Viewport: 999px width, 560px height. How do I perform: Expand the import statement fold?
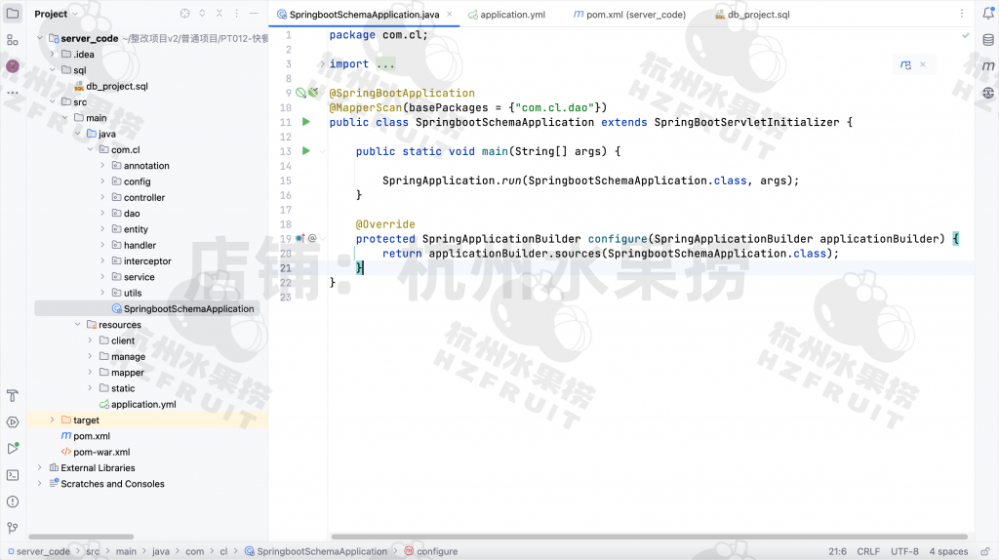[x=323, y=64]
